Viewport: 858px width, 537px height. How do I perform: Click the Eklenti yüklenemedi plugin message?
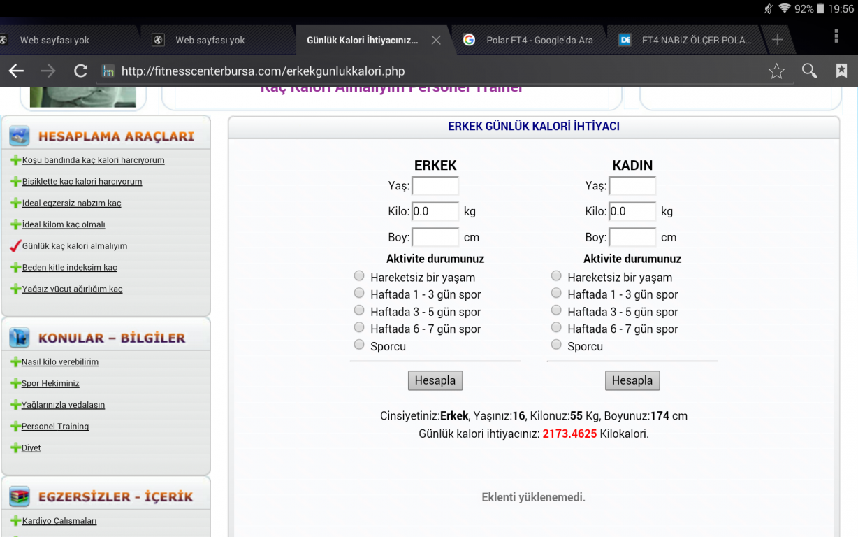(533, 497)
